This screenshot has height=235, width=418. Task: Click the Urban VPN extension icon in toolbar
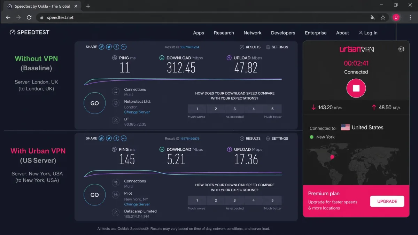tap(396, 17)
